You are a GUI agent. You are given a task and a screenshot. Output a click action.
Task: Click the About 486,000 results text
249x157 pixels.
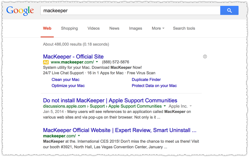click(x=76, y=44)
